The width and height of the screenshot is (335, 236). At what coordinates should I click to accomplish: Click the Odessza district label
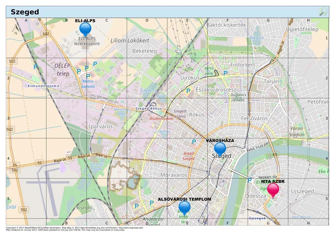(x=256, y=196)
